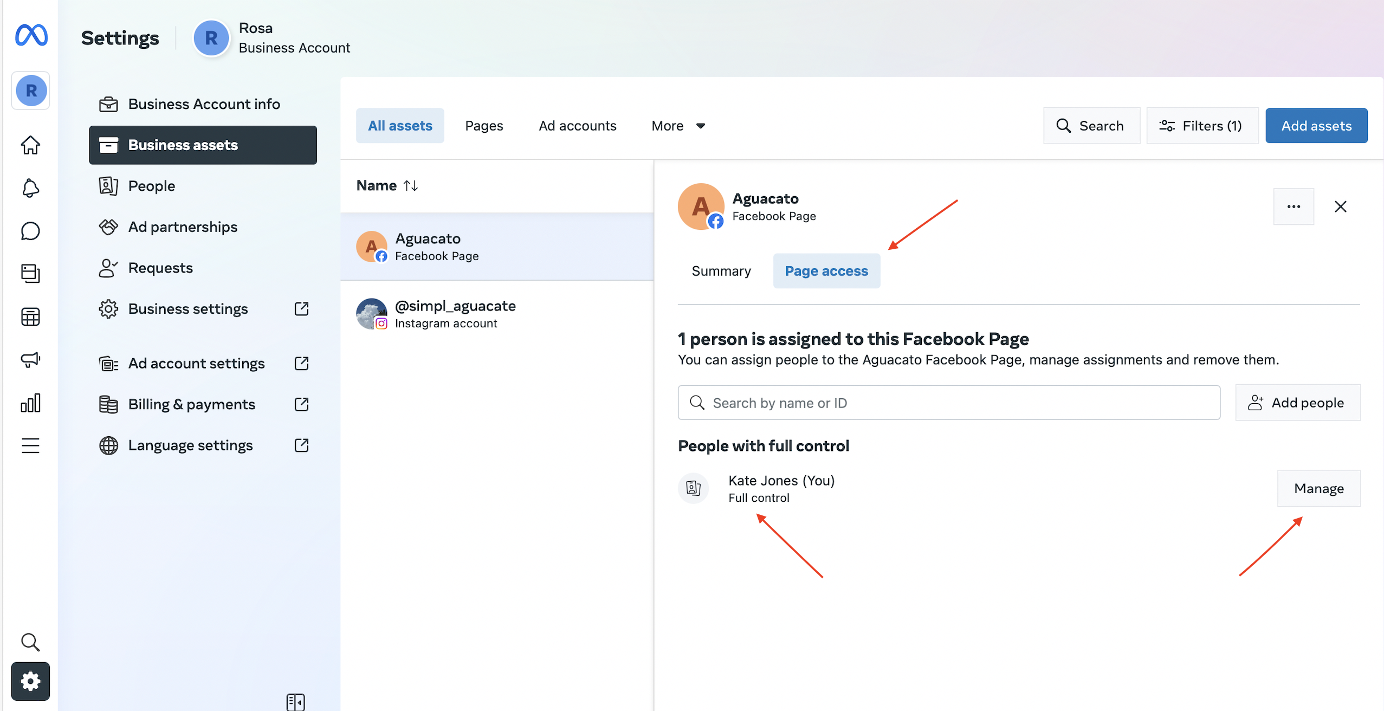Screen dimensions: 1384x711
Task: Open notifications via the bell icon
Action: point(30,188)
